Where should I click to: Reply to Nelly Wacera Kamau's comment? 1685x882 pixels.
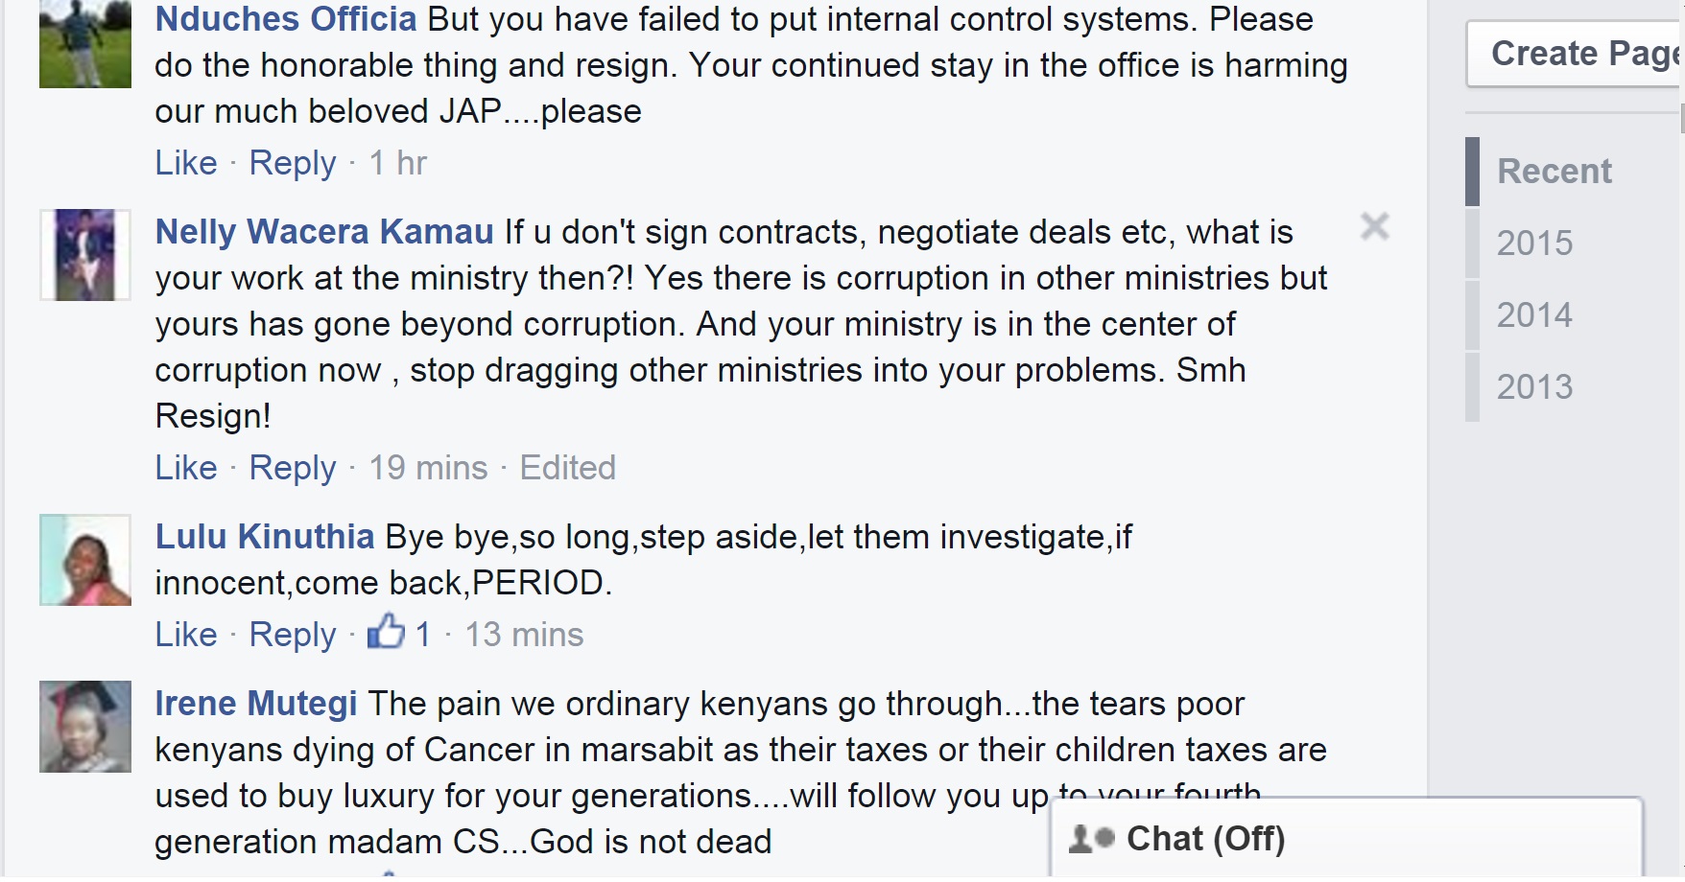293,468
